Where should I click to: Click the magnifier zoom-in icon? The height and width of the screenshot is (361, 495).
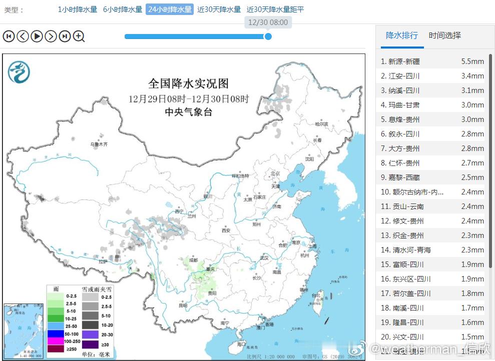coord(79,36)
